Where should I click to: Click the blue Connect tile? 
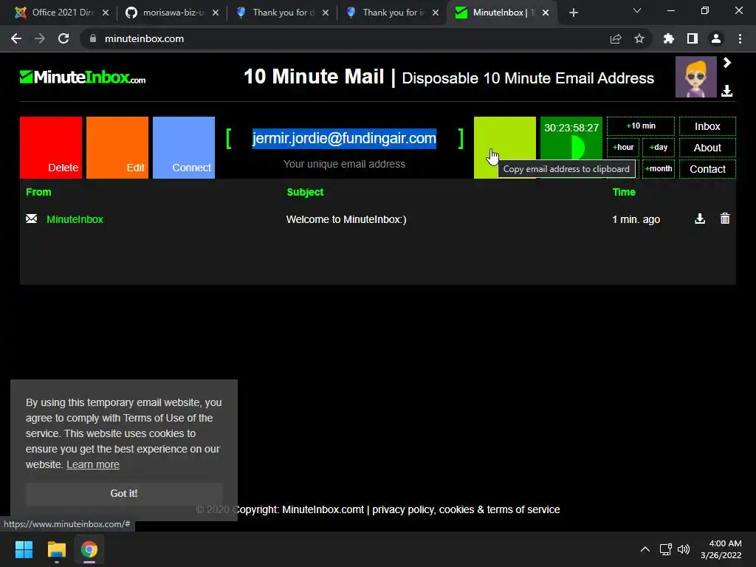184,148
